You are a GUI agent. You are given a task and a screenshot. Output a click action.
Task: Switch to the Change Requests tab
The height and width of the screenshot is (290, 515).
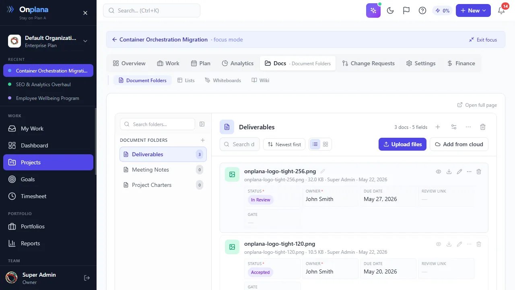369,63
